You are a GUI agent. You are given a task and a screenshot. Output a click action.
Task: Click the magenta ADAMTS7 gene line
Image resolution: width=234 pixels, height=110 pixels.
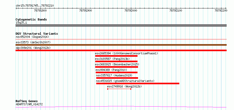tap(121, 107)
